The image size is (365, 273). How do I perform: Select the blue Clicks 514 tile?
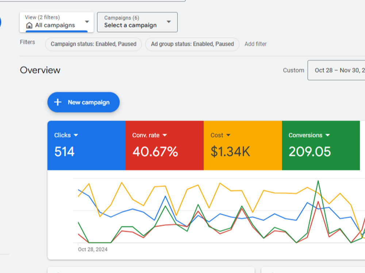(87, 145)
